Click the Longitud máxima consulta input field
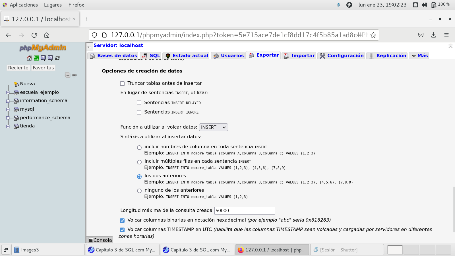Screen dimensions: 455x256 [x=244, y=211]
